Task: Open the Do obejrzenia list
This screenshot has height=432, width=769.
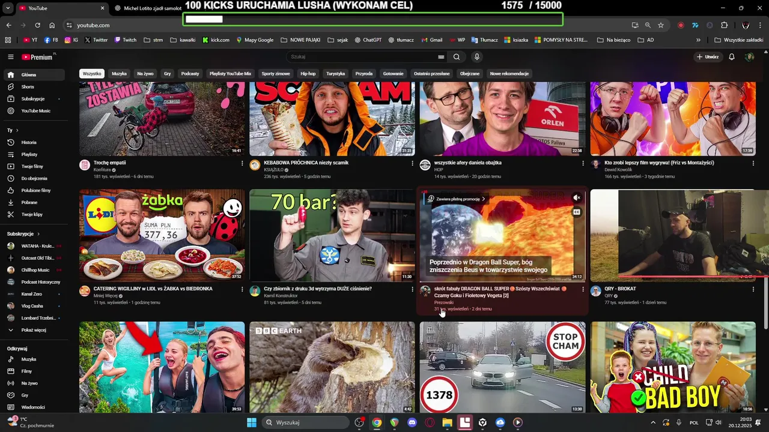Action: click(x=34, y=179)
